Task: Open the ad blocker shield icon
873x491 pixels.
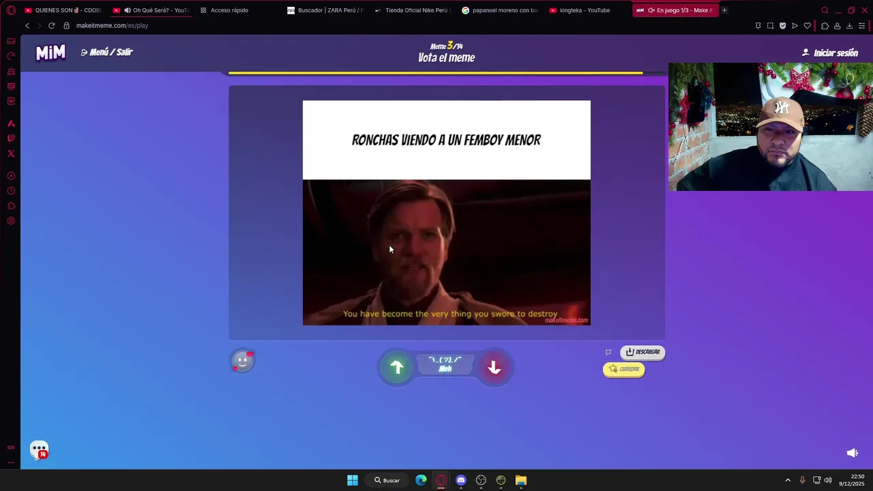Action: click(x=782, y=26)
